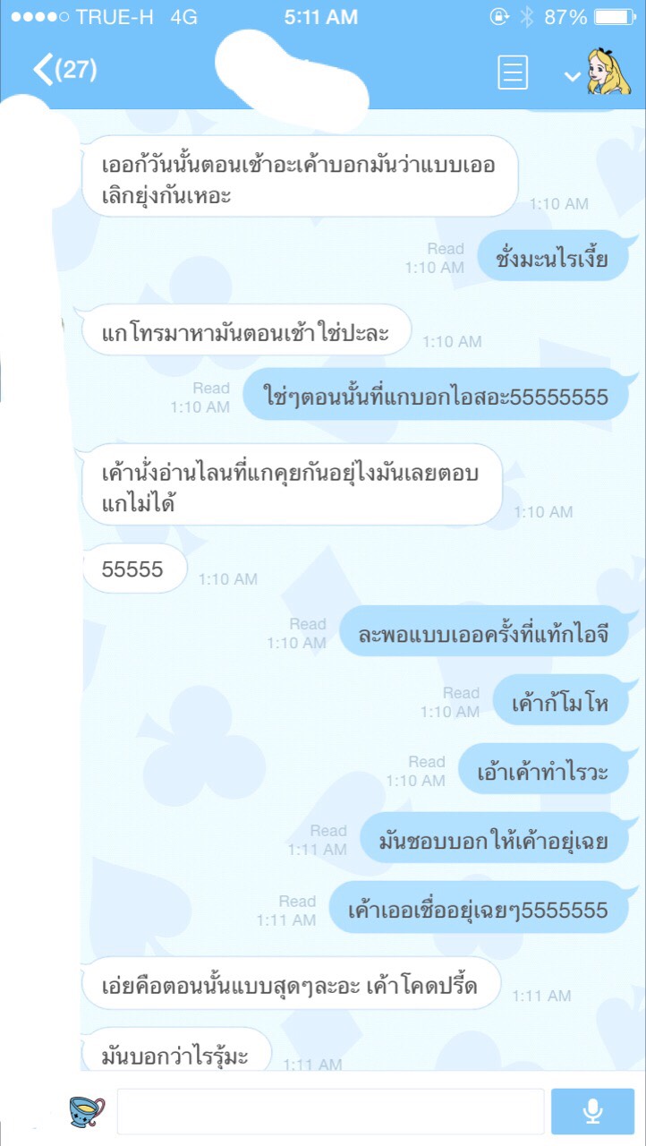The height and width of the screenshot is (1146, 646).
Task: Tap the rotation lock status icon
Action: pos(498,16)
